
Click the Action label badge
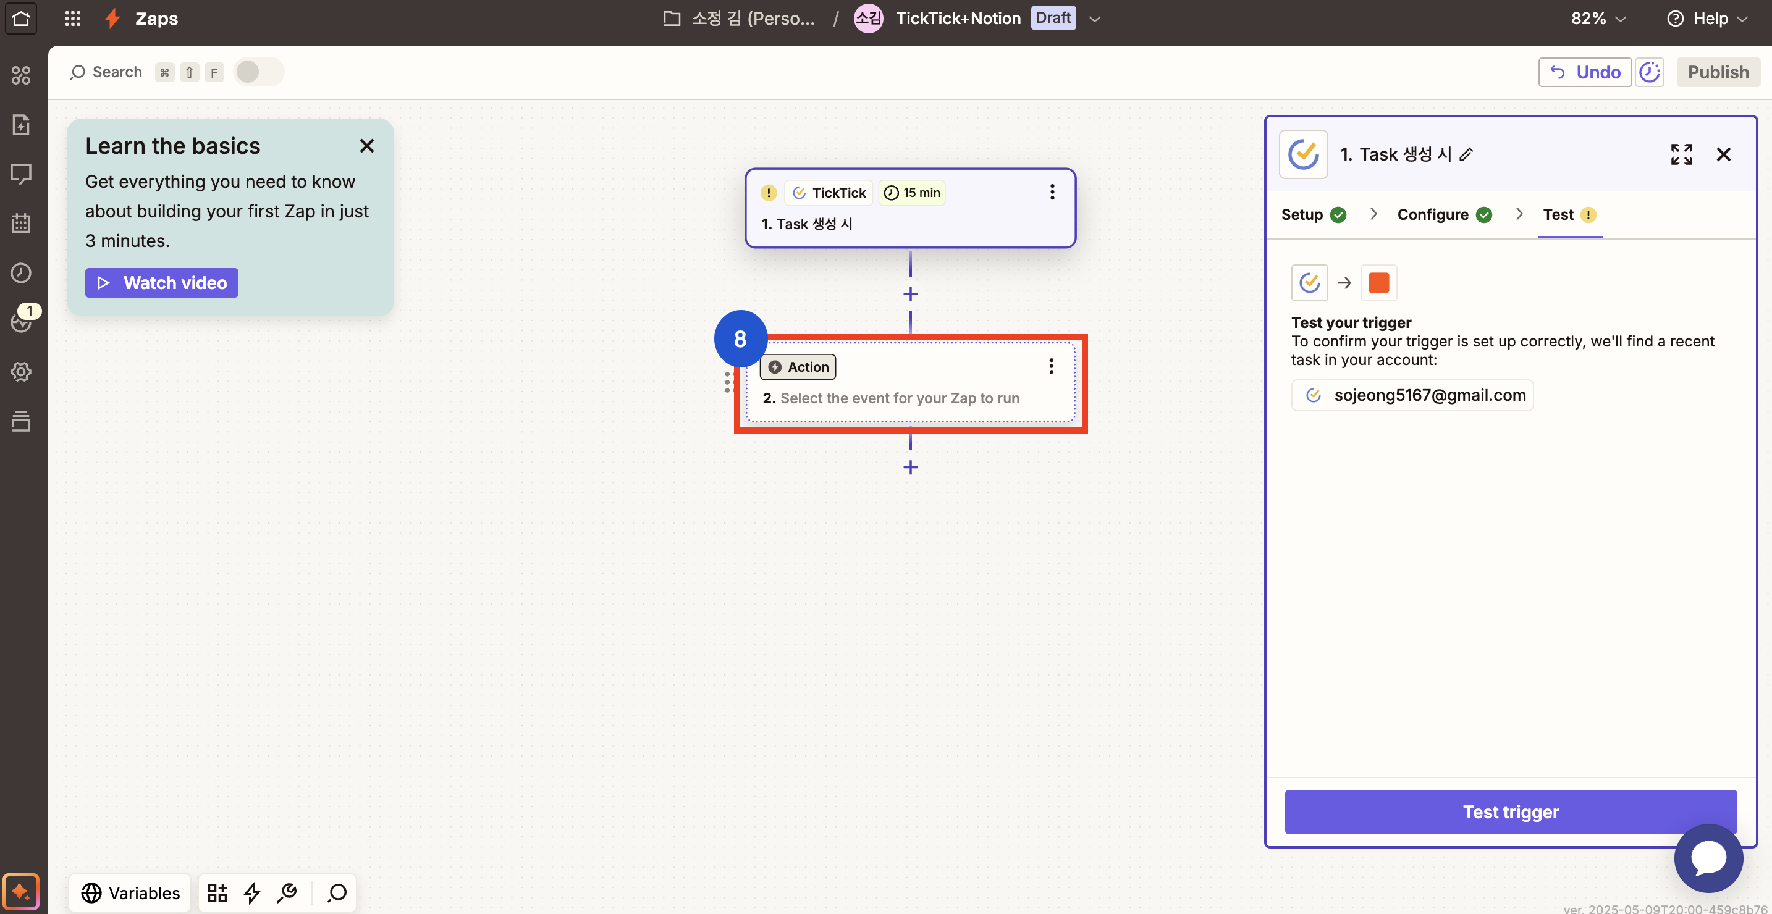click(x=798, y=367)
